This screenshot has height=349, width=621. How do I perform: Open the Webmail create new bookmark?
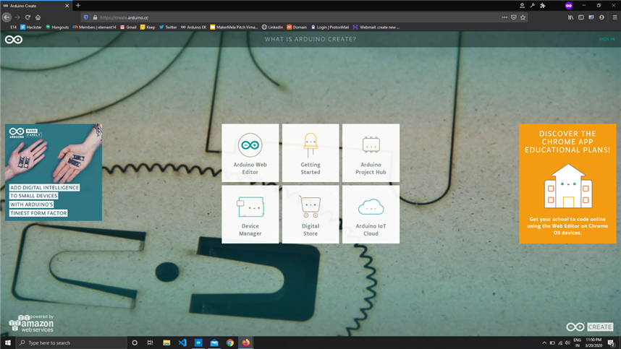tap(376, 27)
